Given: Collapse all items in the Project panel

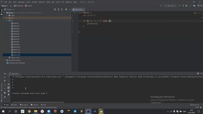Looking at the screenshot, I should (x=62, y=9).
